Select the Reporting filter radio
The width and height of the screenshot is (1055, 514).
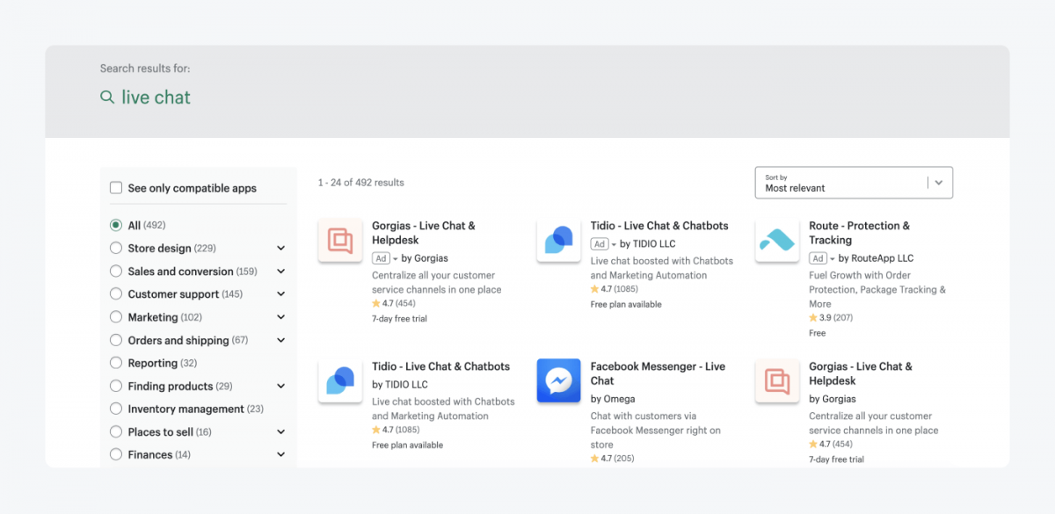click(x=116, y=363)
